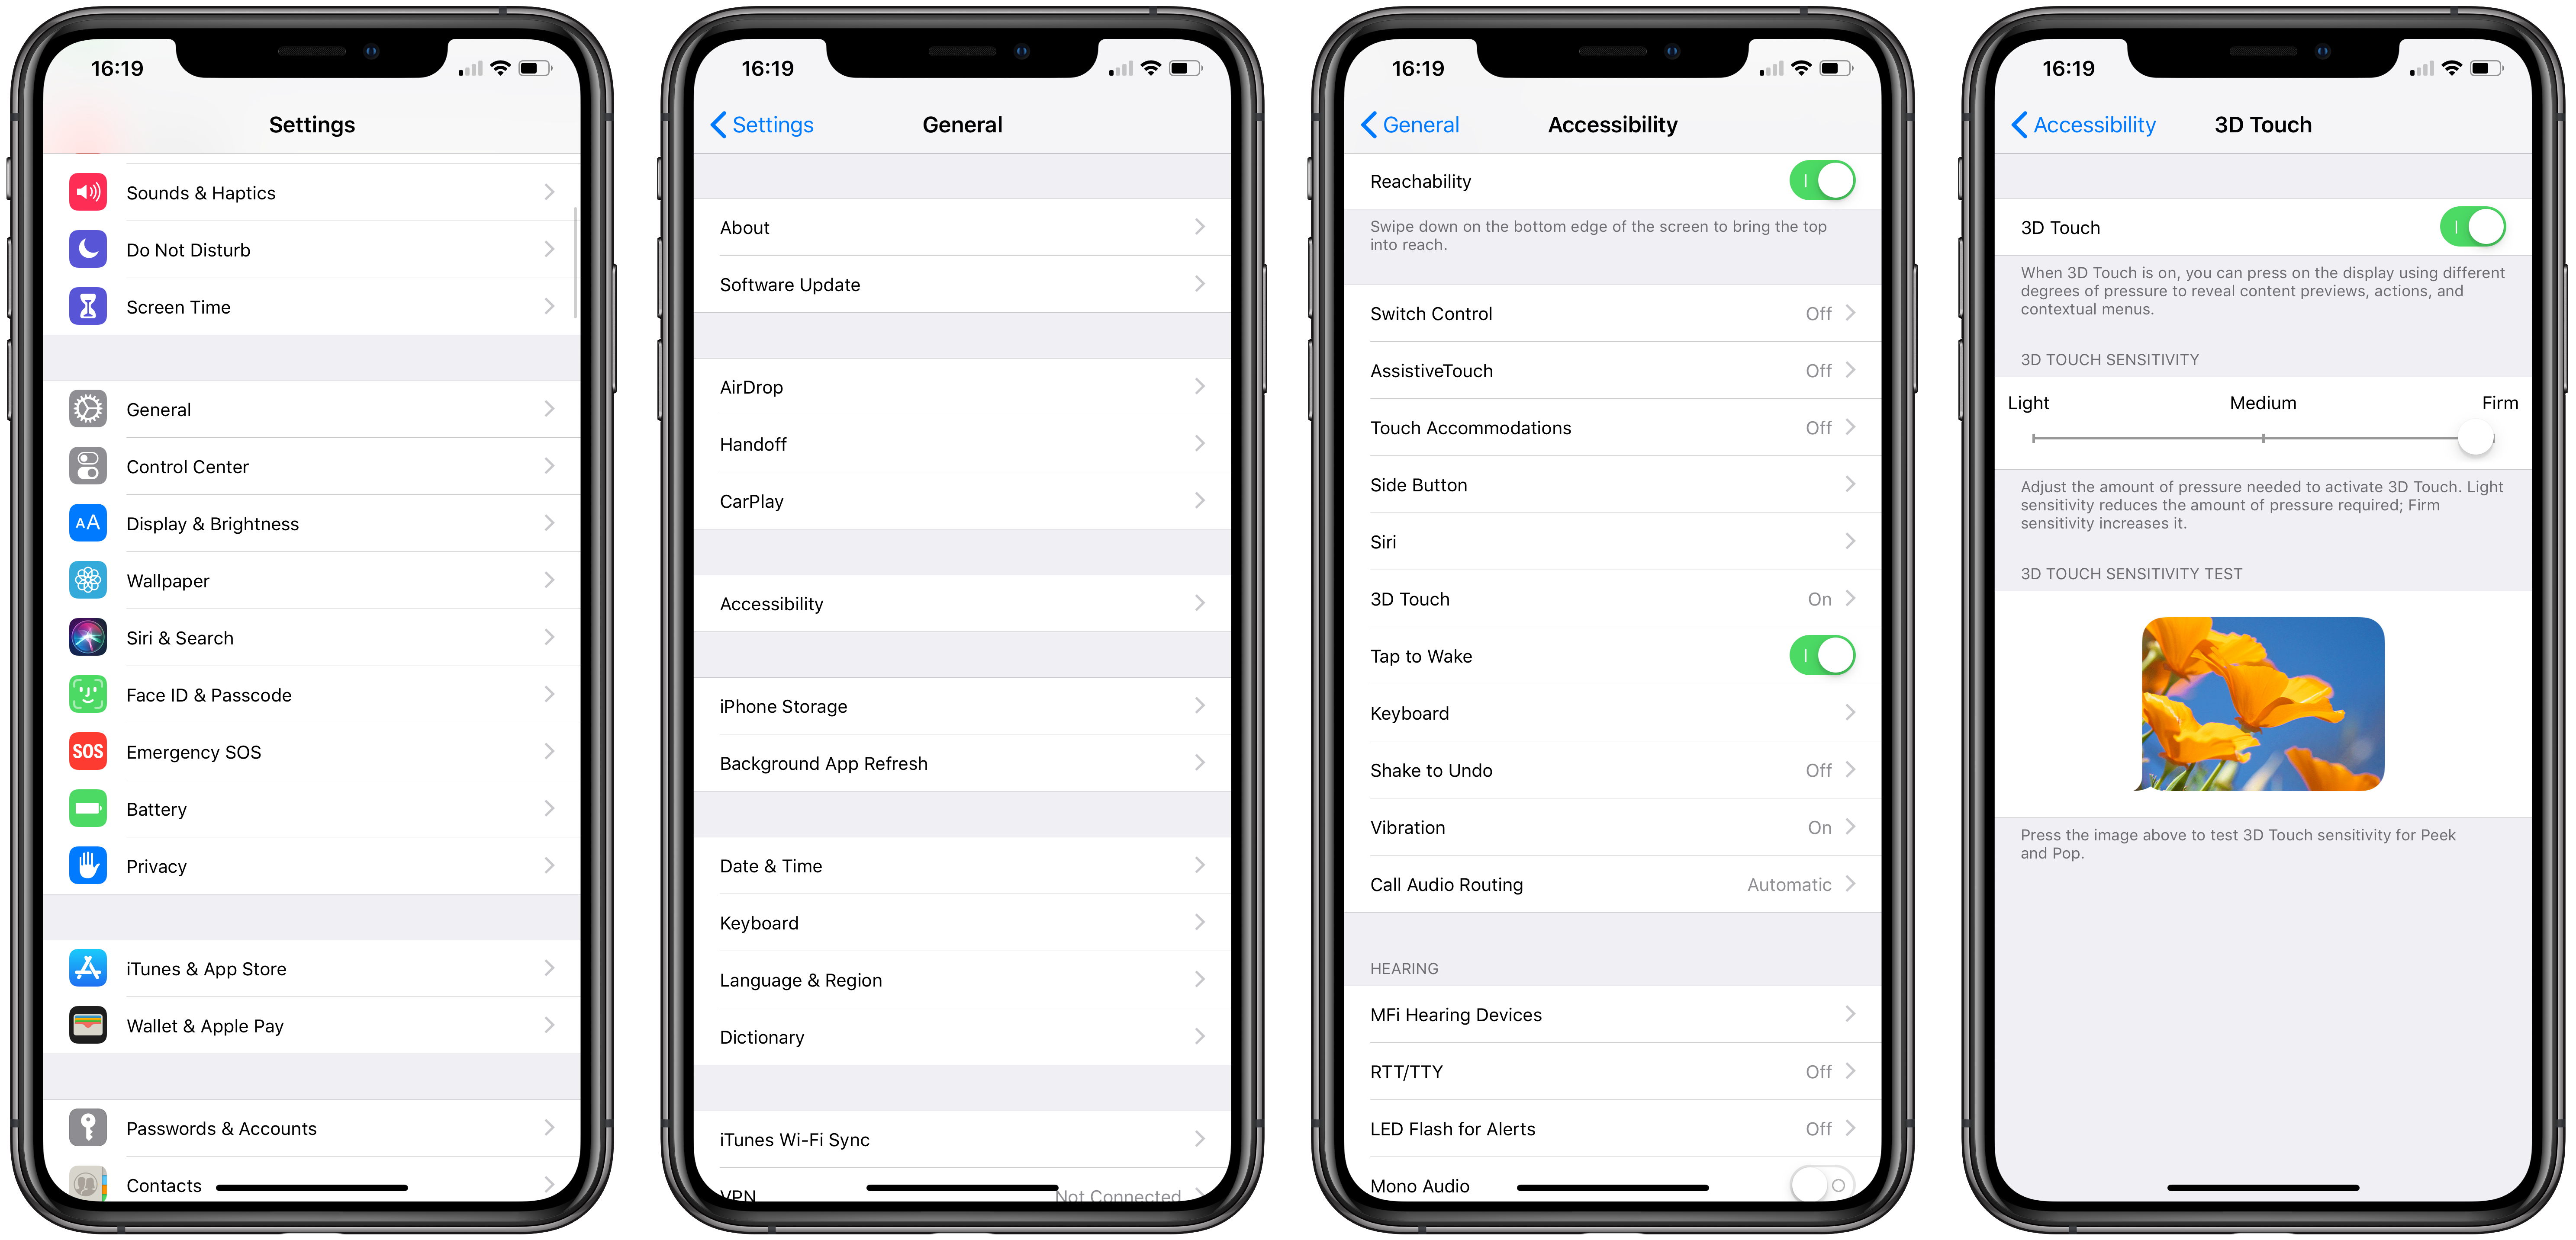Expand AssistiveTouch settings
This screenshot has height=1240, width=2576.
coord(1610,369)
